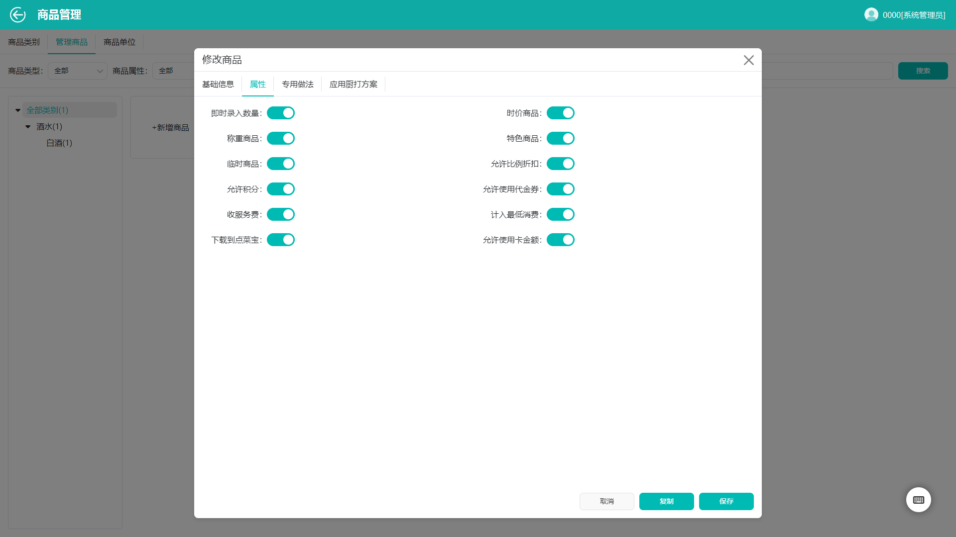Open the 专用做法 tab
956x537 pixels.
point(298,84)
